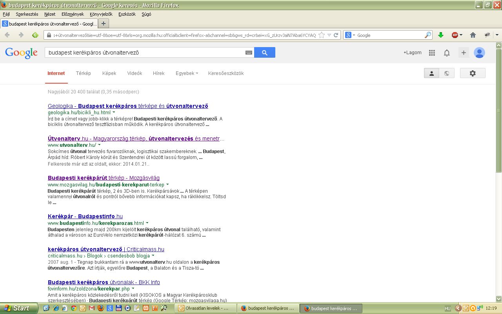The image size is (502, 314).
Task: Click the floppy disk quick launch icon
Action: [119, 308]
